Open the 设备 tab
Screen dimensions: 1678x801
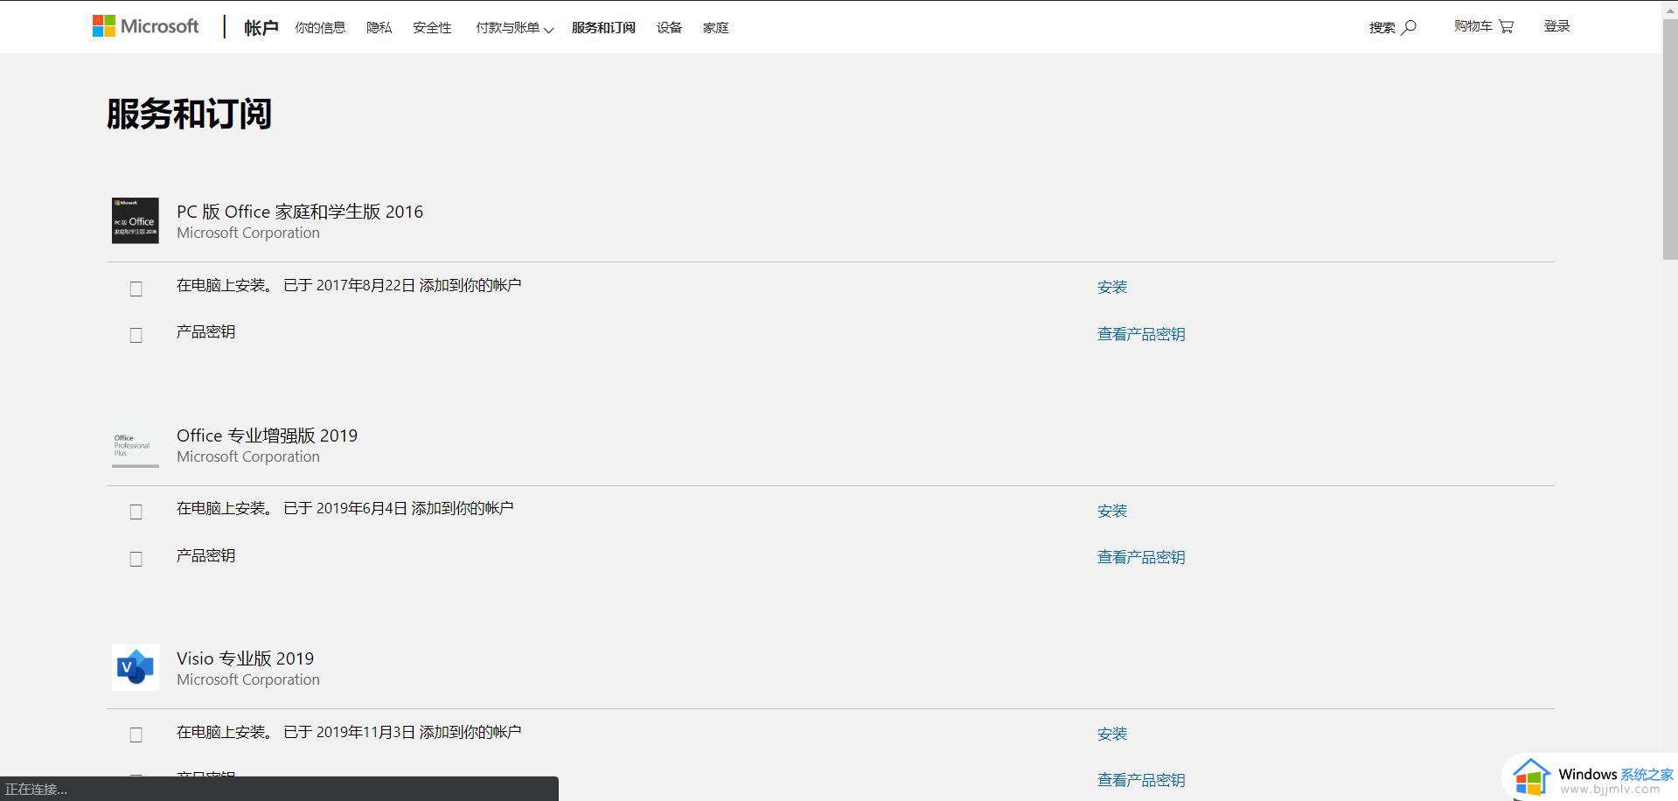click(669, 28)
